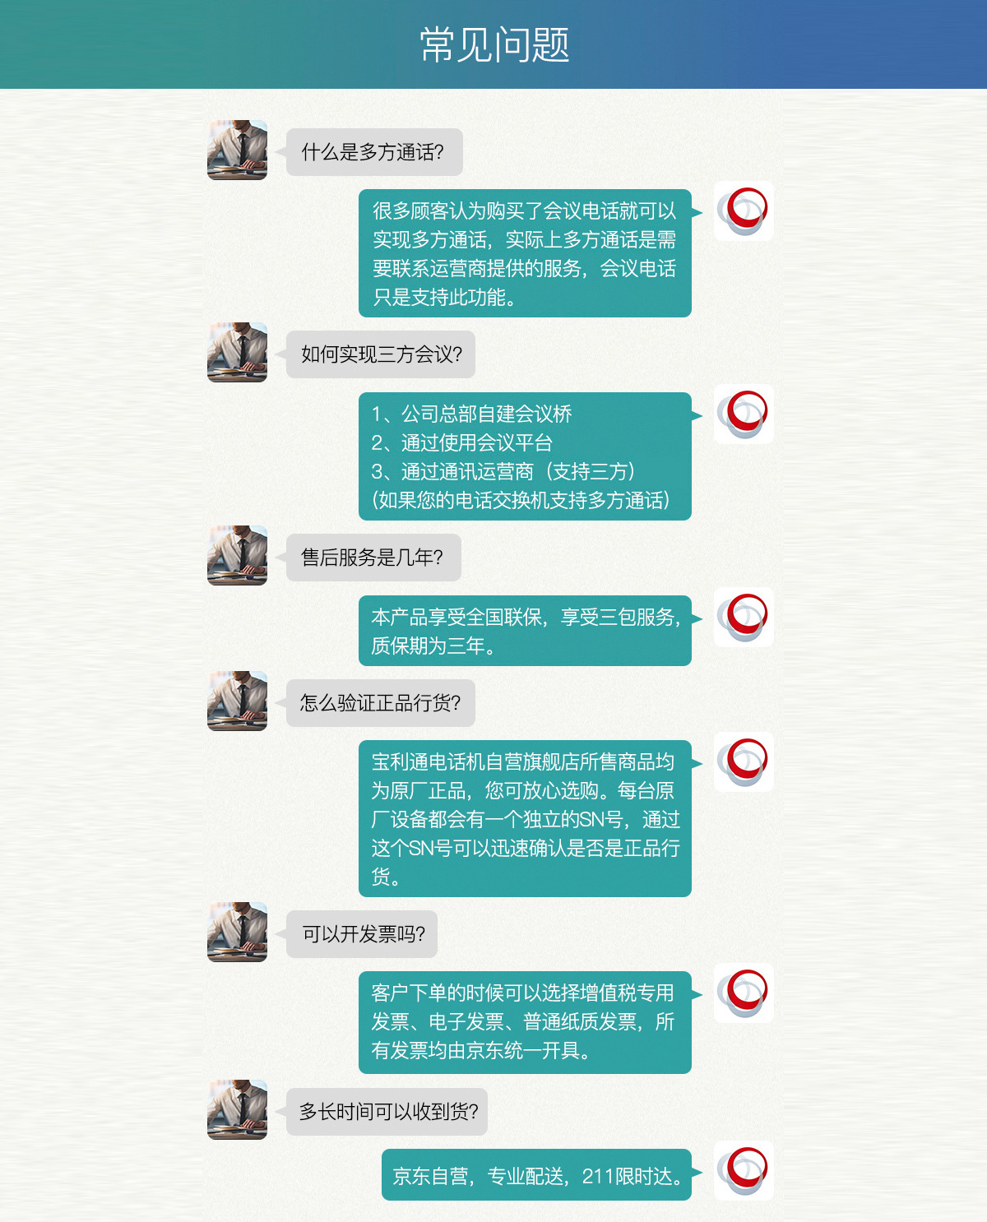Select the 怎么验证正品行货? question bubble
This screenshot has height=1222, width=987.
pyautogui.click(x=381, y=703)
